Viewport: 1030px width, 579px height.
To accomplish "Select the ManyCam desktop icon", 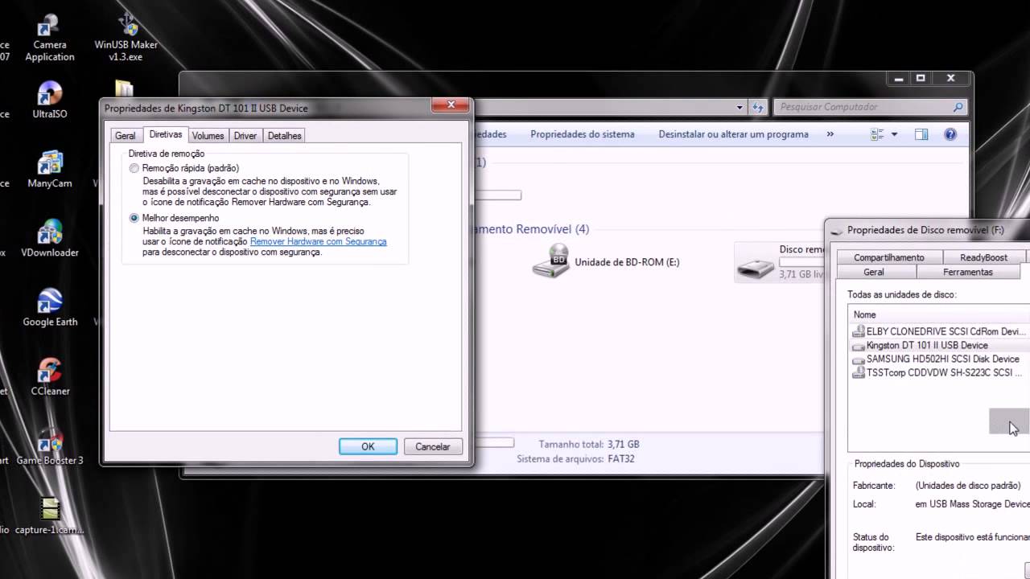I will [x=50, y=170].
